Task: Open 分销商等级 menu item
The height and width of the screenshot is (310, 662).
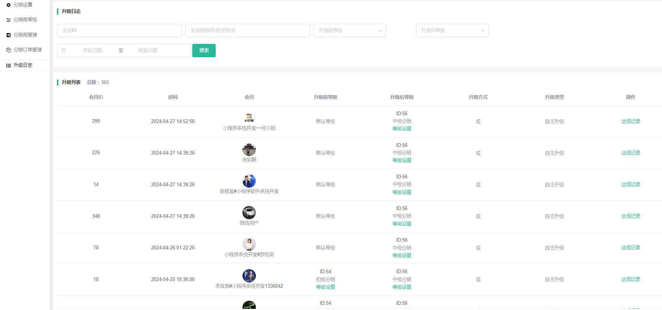Action: coord(25,20)
